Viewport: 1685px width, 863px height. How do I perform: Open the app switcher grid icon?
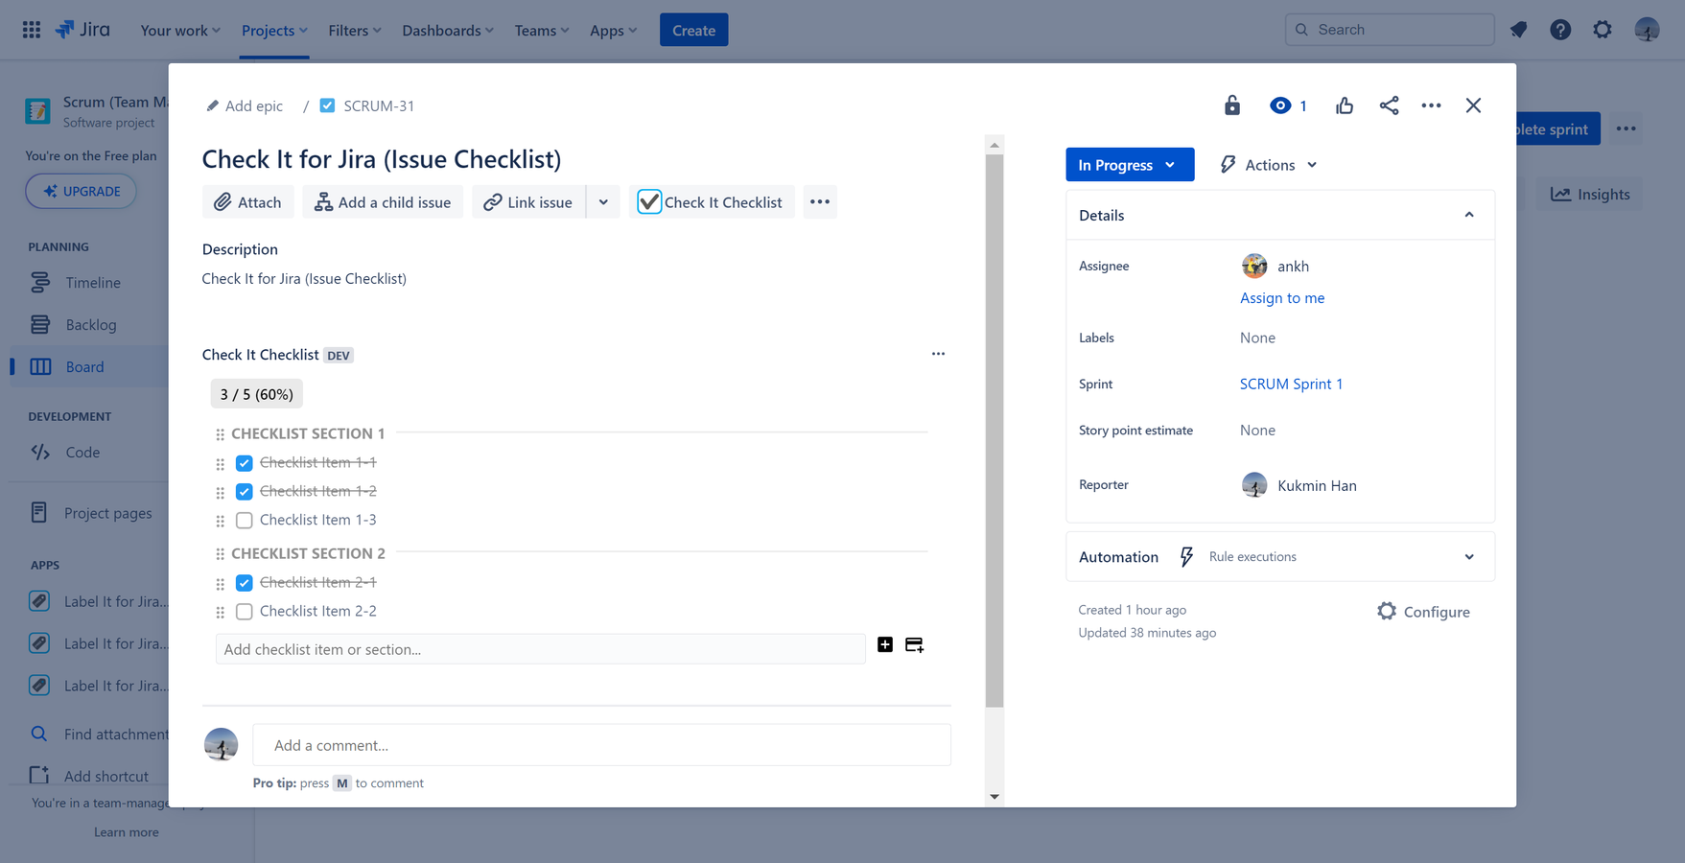point(32,30)
